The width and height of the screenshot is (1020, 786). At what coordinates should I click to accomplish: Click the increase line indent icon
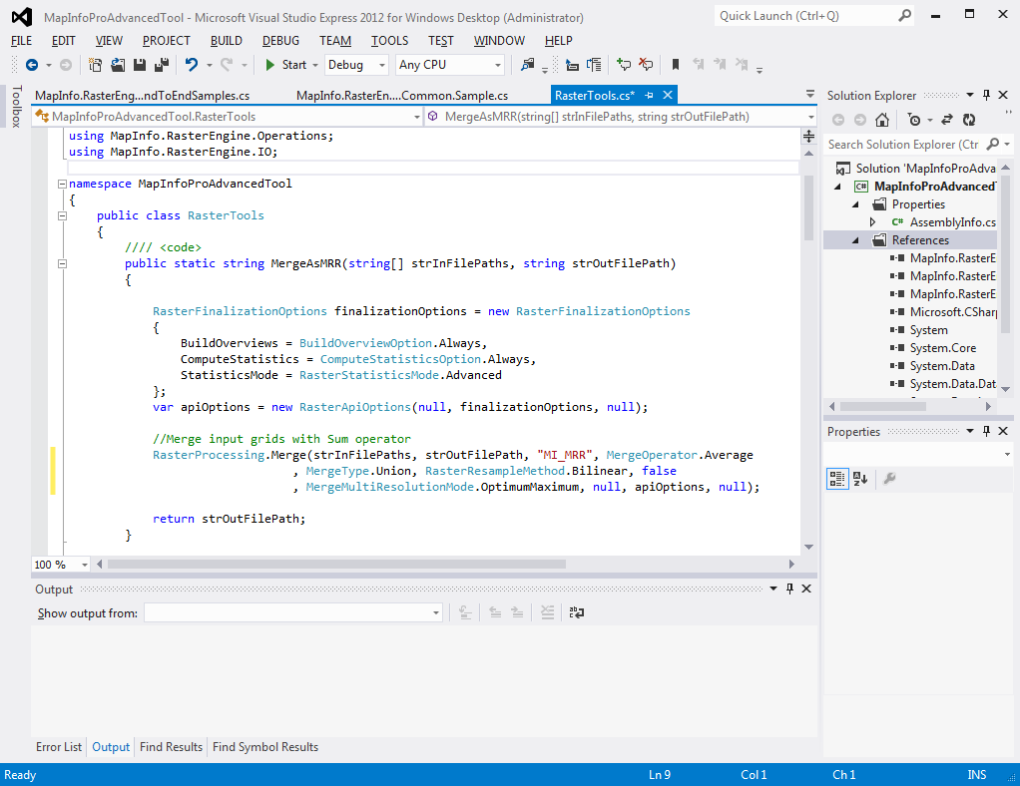pos(594,65)
